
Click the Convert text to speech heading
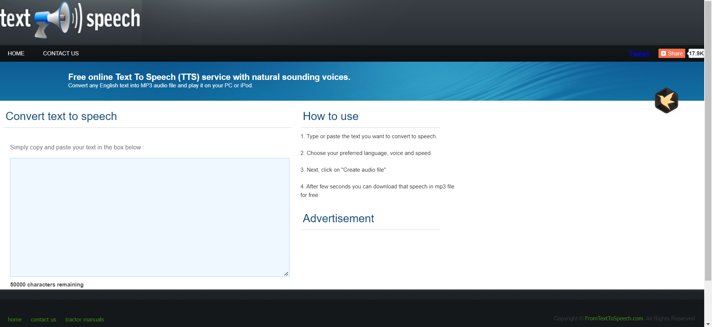point(61,116)
